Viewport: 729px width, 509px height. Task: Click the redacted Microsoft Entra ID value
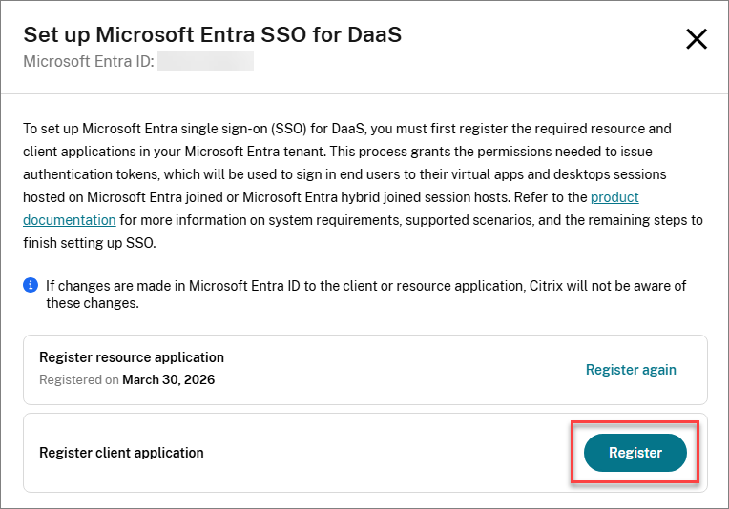pyautogui.click(x=205, y=61)
